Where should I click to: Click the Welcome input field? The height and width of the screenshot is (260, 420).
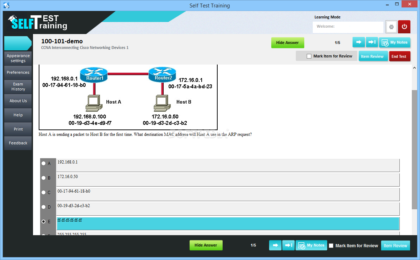(348, 27)
